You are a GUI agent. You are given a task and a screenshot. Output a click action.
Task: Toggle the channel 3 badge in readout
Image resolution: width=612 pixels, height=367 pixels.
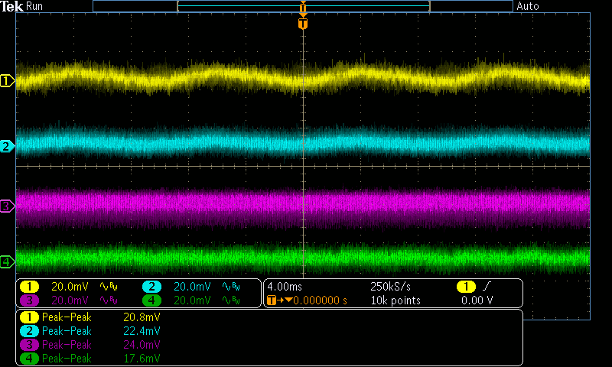(30, 300)
